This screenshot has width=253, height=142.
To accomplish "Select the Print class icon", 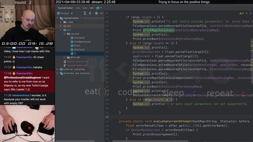I will tap(72, 46).
